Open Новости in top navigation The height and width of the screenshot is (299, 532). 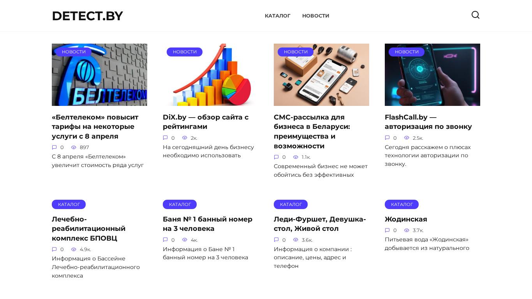pyautogui.click(x=315, y=16)
